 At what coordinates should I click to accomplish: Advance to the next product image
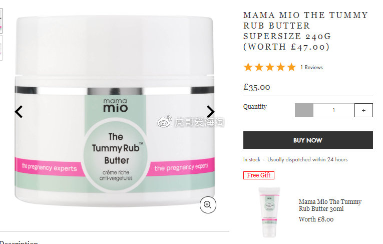point(210,112)
